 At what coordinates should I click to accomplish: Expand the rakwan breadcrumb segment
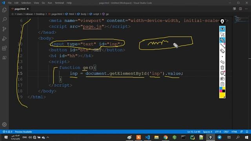point(29,14)
